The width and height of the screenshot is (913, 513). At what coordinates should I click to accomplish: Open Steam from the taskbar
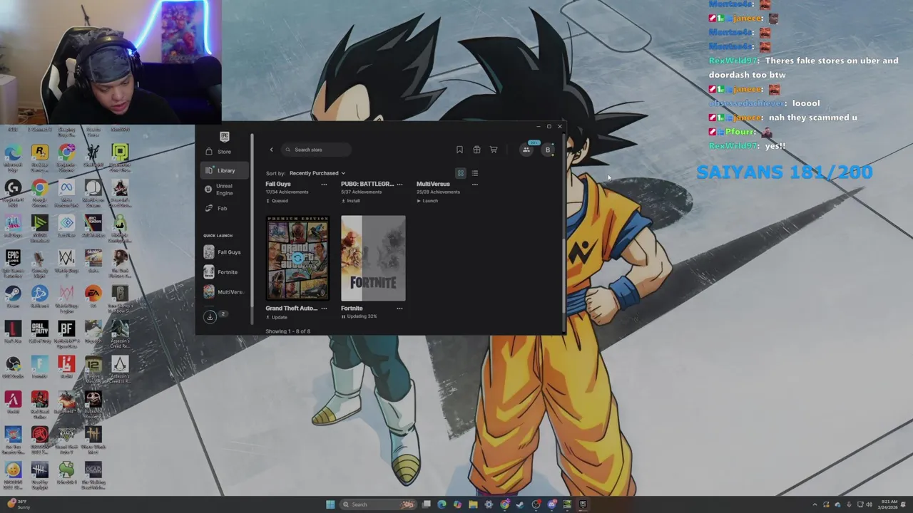[520, 504]
